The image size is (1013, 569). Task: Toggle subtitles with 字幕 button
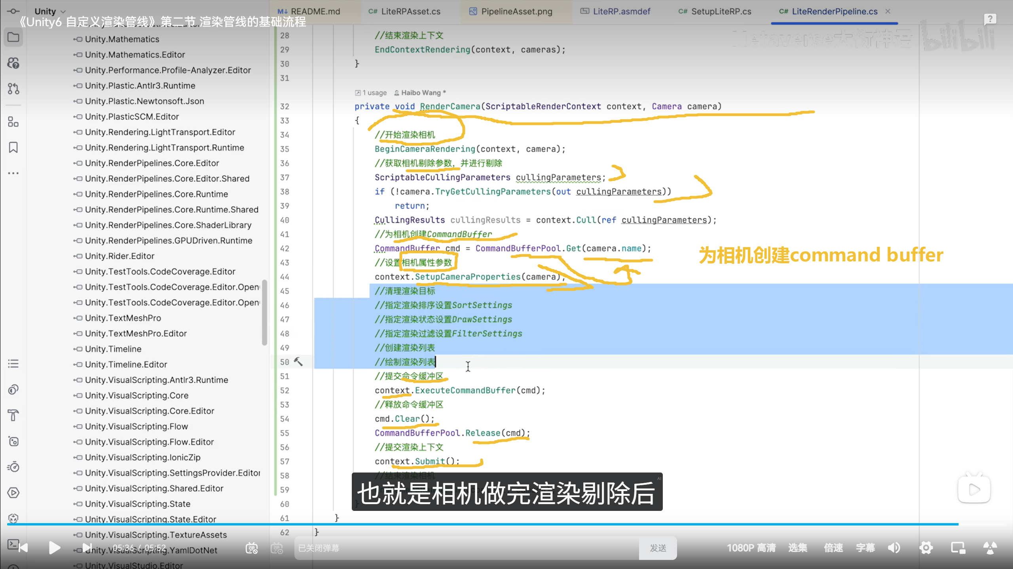(x=865, y=548)
